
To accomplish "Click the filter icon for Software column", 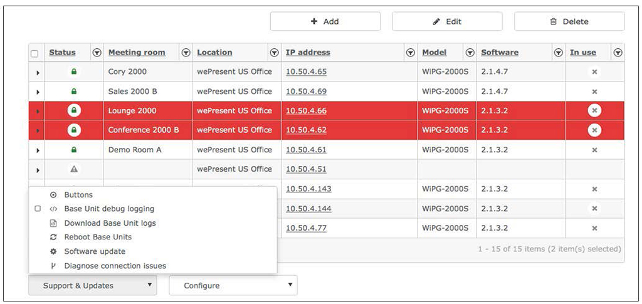I will pyautogui.click(x=559, y=53).
